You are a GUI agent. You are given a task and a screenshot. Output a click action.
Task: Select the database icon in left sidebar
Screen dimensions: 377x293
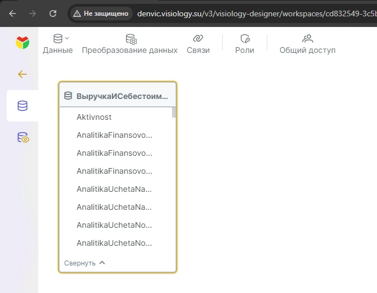(23, 106)
